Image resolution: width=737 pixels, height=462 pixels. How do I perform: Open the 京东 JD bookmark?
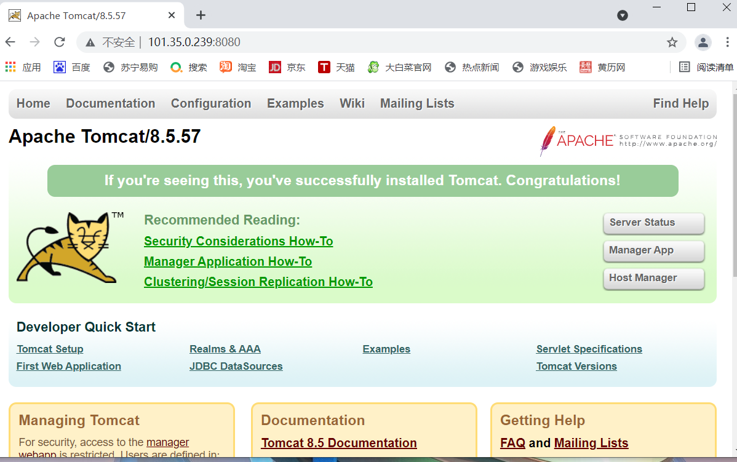point(287,67)
